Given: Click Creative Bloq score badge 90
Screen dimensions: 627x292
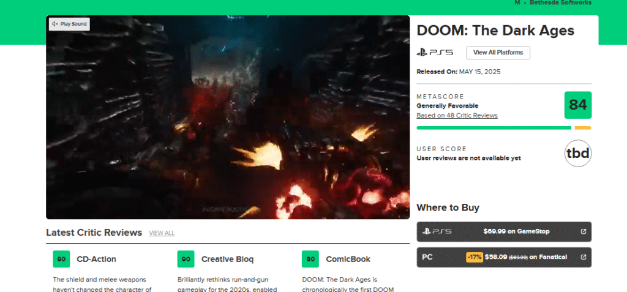Looking at the screenshot, I should click(186, 259).
